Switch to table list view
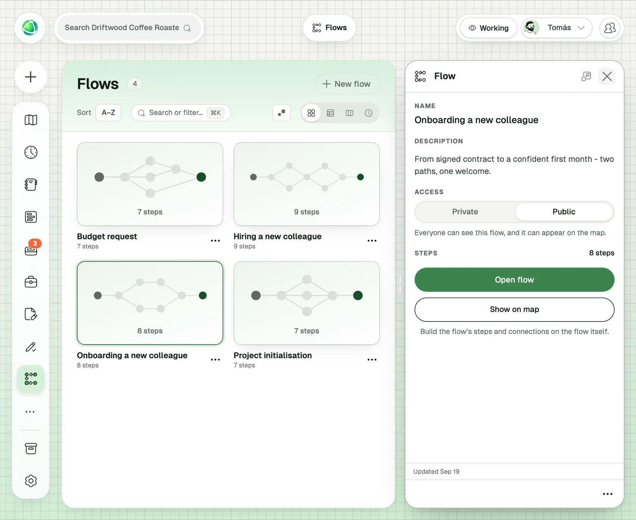The width and height of the screenshot is (636, 520). tap(330, 113)
